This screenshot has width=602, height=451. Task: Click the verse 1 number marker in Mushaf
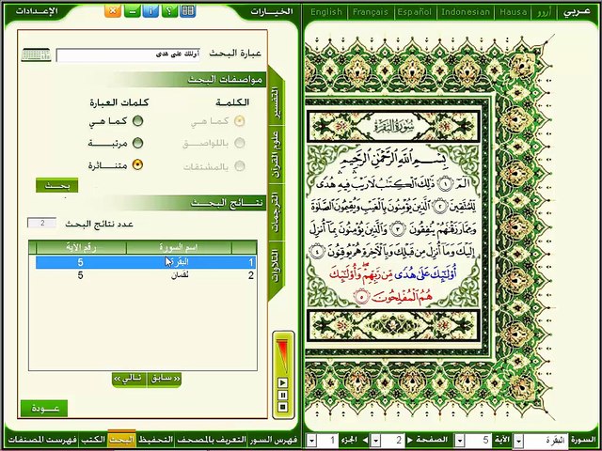click(446, 183)
